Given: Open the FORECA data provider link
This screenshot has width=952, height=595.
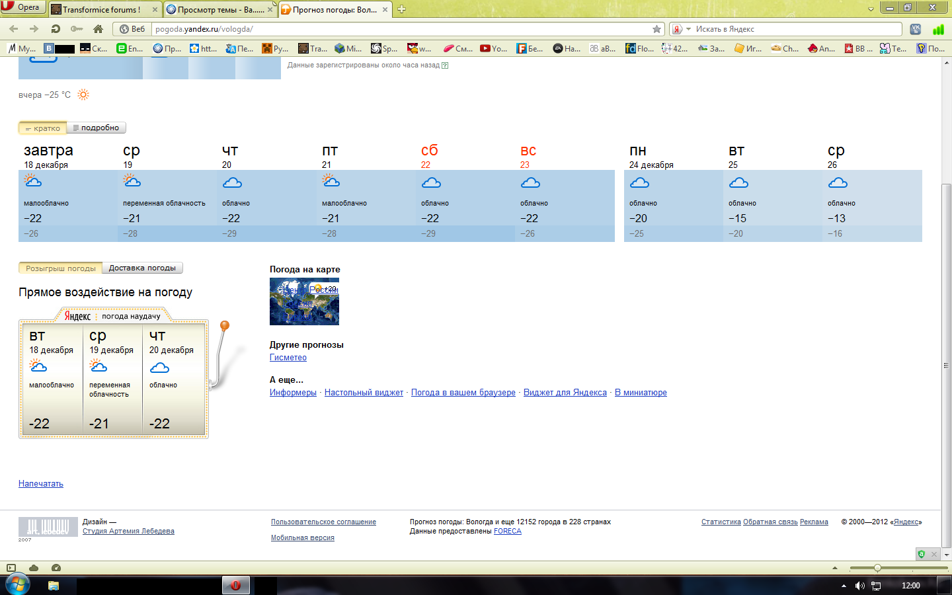Looking at the screenshot, I should coord(508,532).
